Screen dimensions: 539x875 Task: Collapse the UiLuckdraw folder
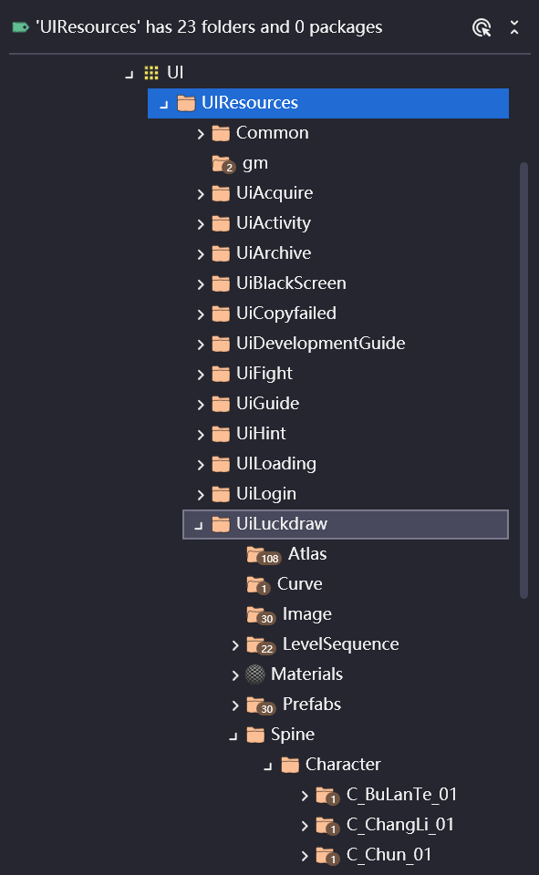pos(198,525)
